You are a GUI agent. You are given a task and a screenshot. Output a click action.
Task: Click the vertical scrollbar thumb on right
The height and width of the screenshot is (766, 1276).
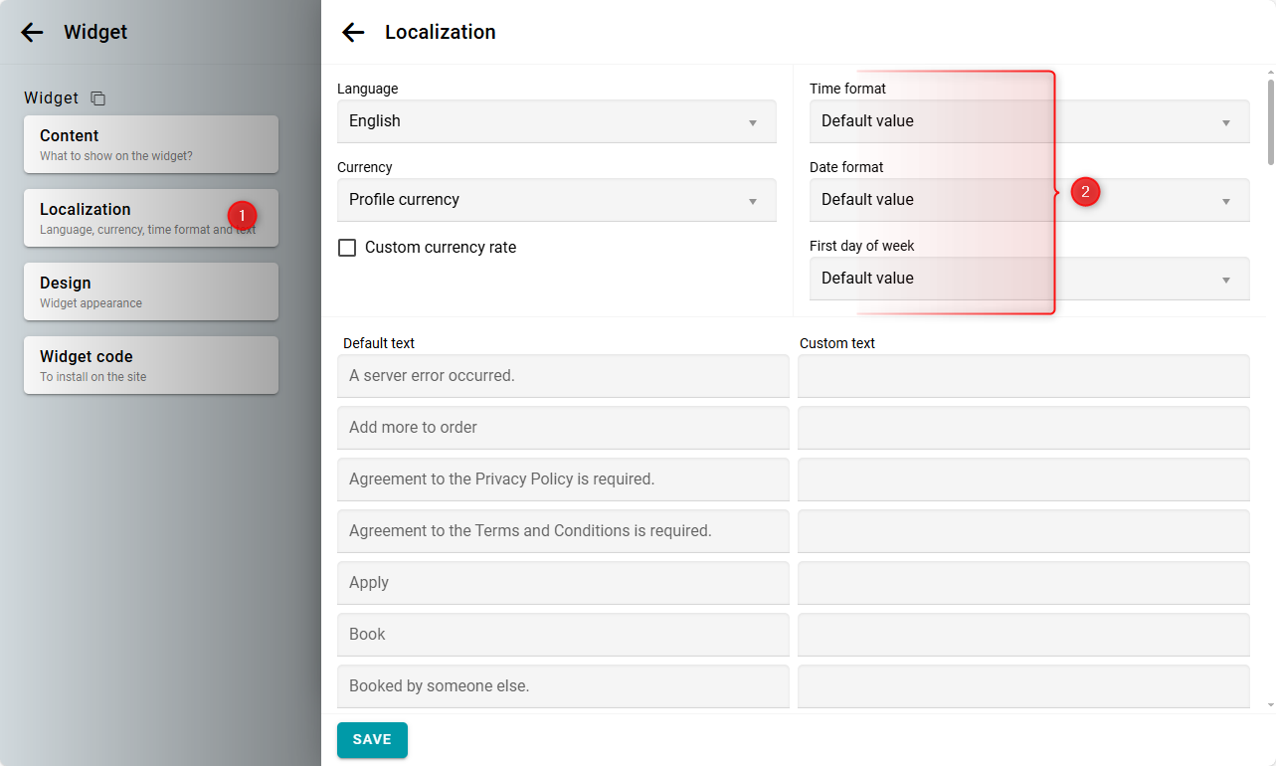(x=1270, y=119)
